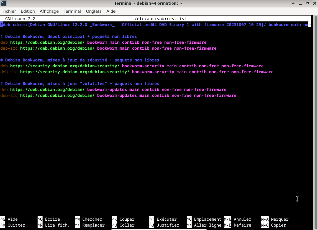Click the terminal vertical scrollbar
This screenshot has height=230, width=318.
coord(316,123)
